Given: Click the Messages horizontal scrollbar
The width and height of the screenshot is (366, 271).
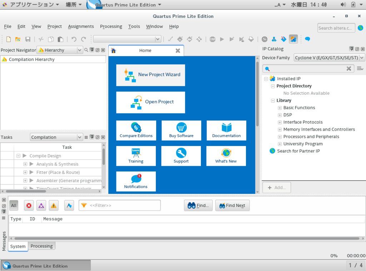Looking at the screenshot, I should click(x=187, y=238).
